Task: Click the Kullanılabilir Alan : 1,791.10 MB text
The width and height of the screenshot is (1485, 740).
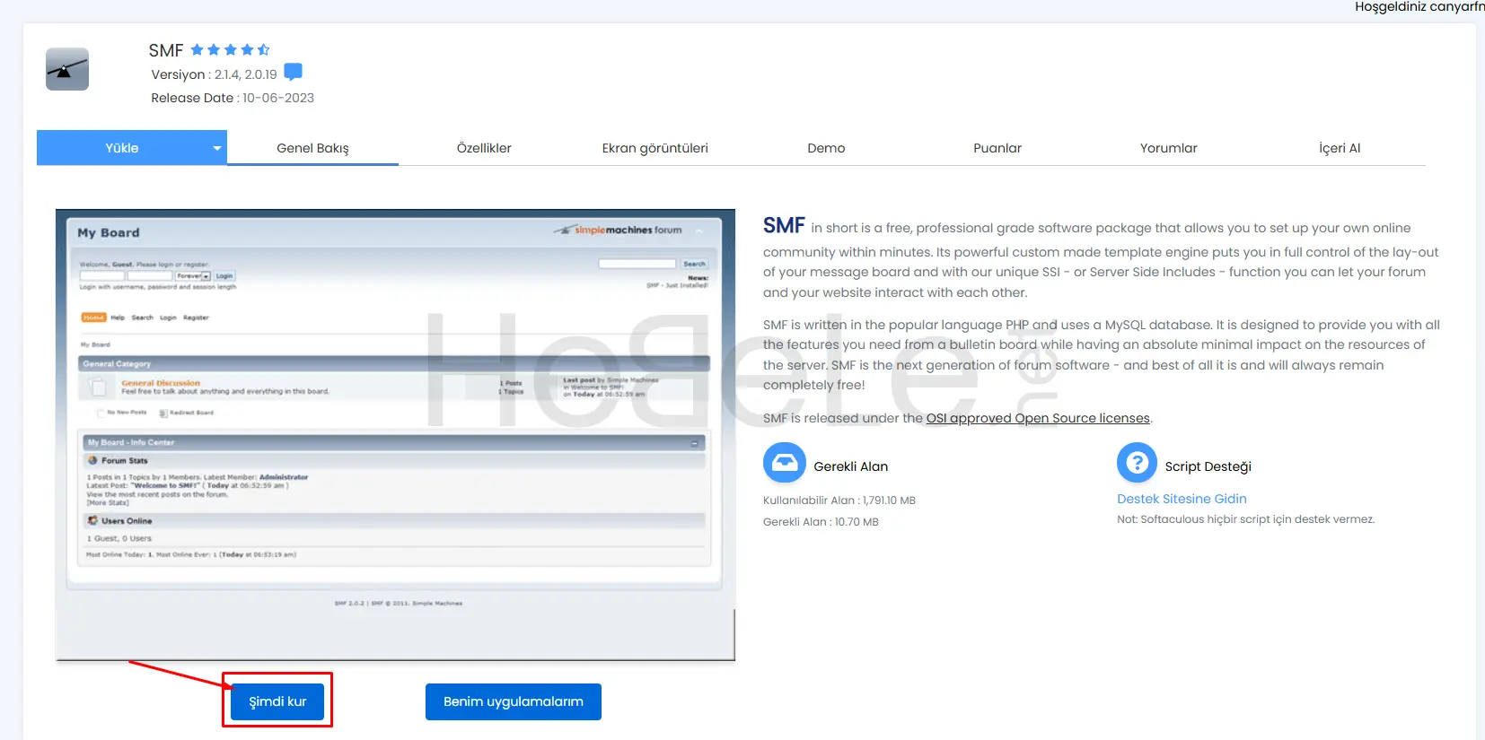Action: 839,501
